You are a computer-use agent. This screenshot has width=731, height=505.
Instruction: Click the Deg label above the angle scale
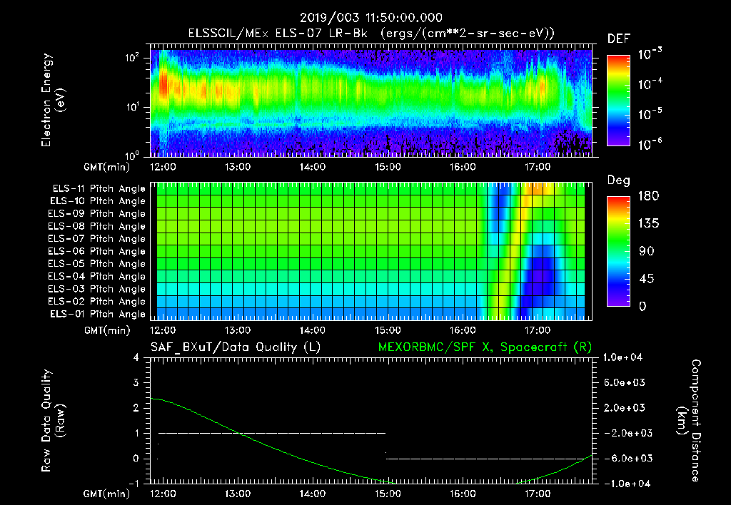619,180
